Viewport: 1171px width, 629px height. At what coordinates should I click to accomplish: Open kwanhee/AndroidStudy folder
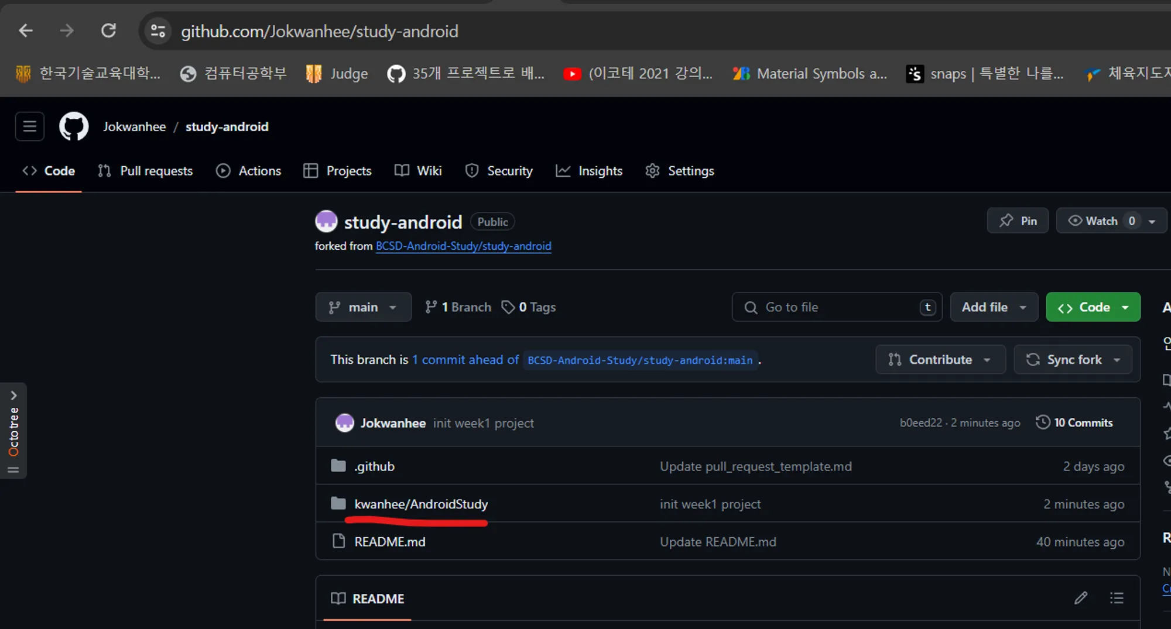point(421,504)
